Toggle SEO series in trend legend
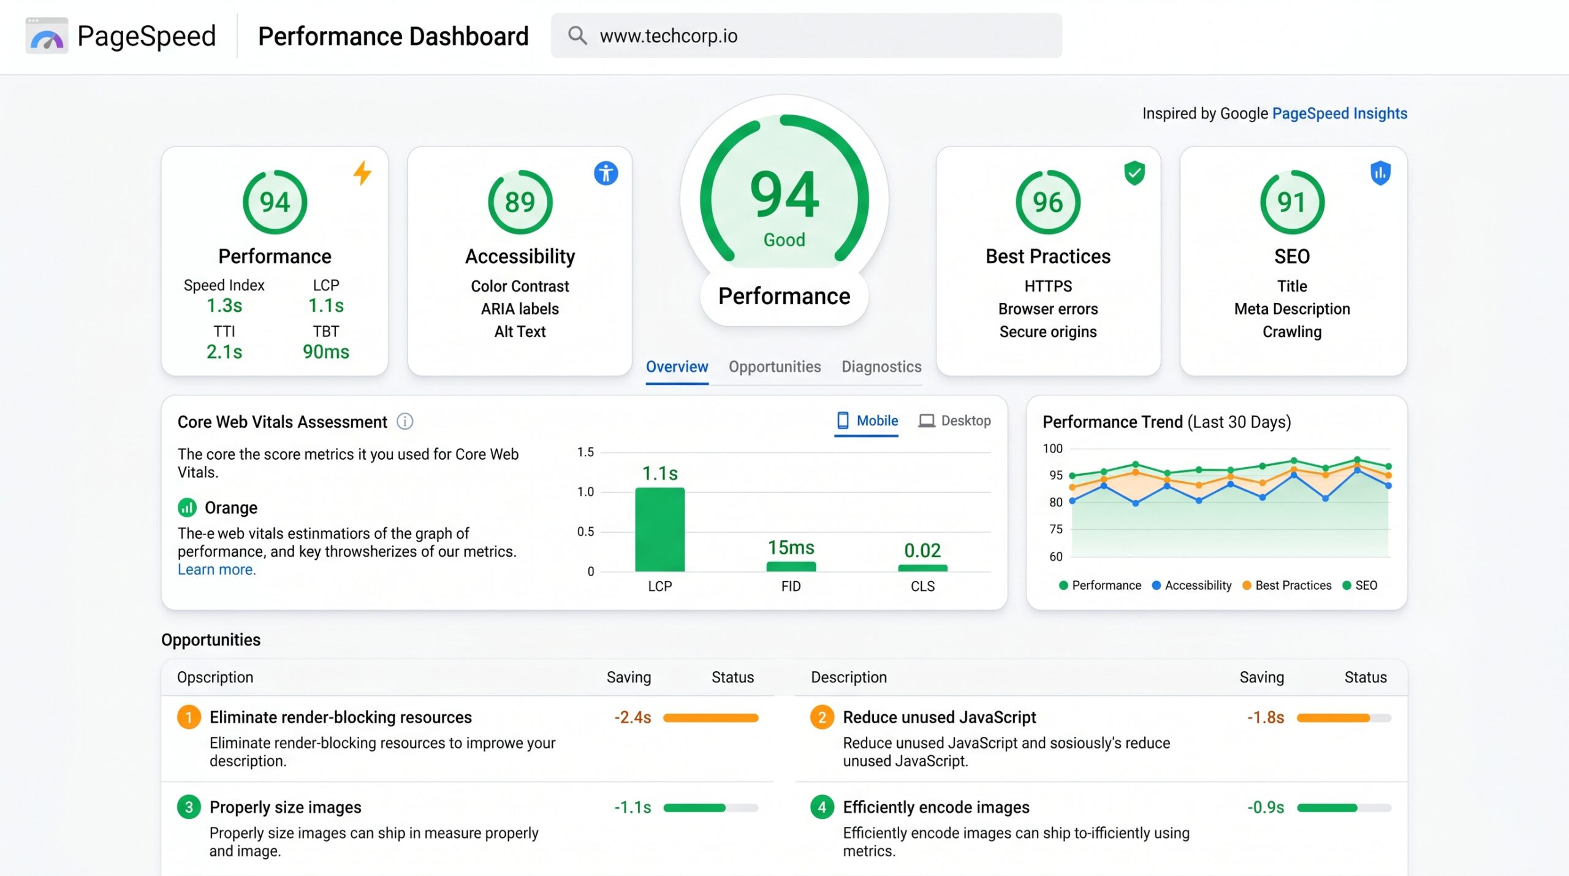This screenshot has width=1569, height=876. (x=1359, y=585)
